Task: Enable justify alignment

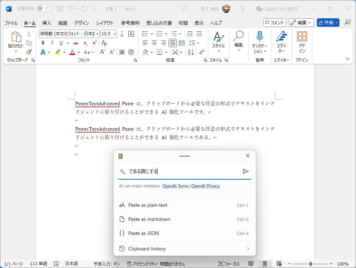Action: pyautogui.click(x=172, y=43)
